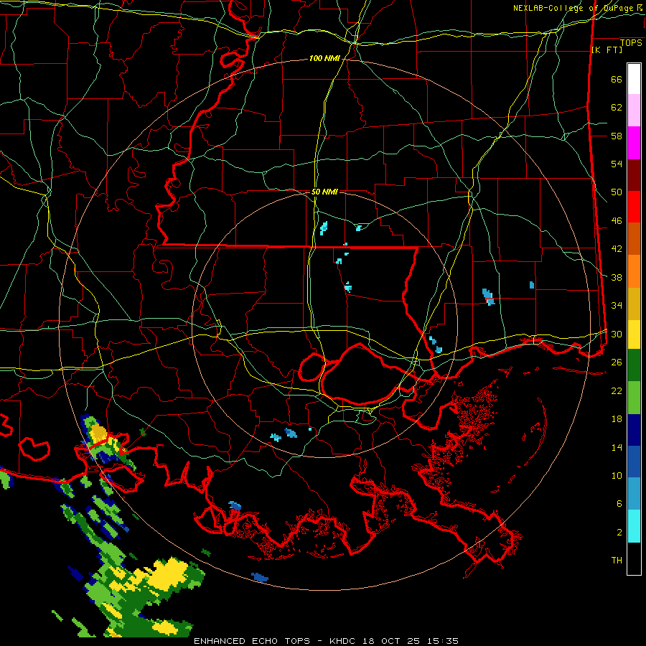Click the legend value '58'
This screenshot has height=646, width=646.
point(617,136)
